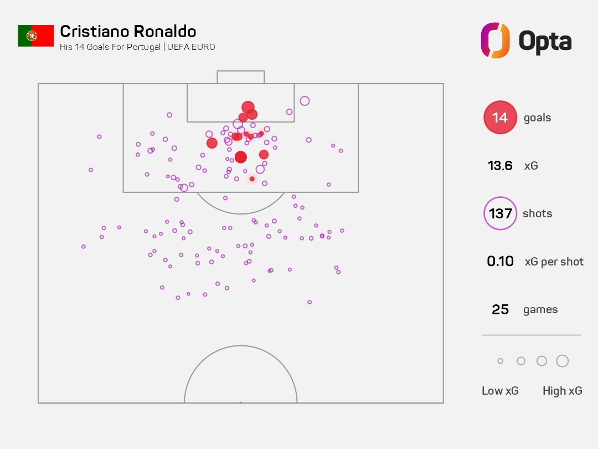598x449 pixels.
Task: Click the "Low xG" legend label
Action: point(500,391)
